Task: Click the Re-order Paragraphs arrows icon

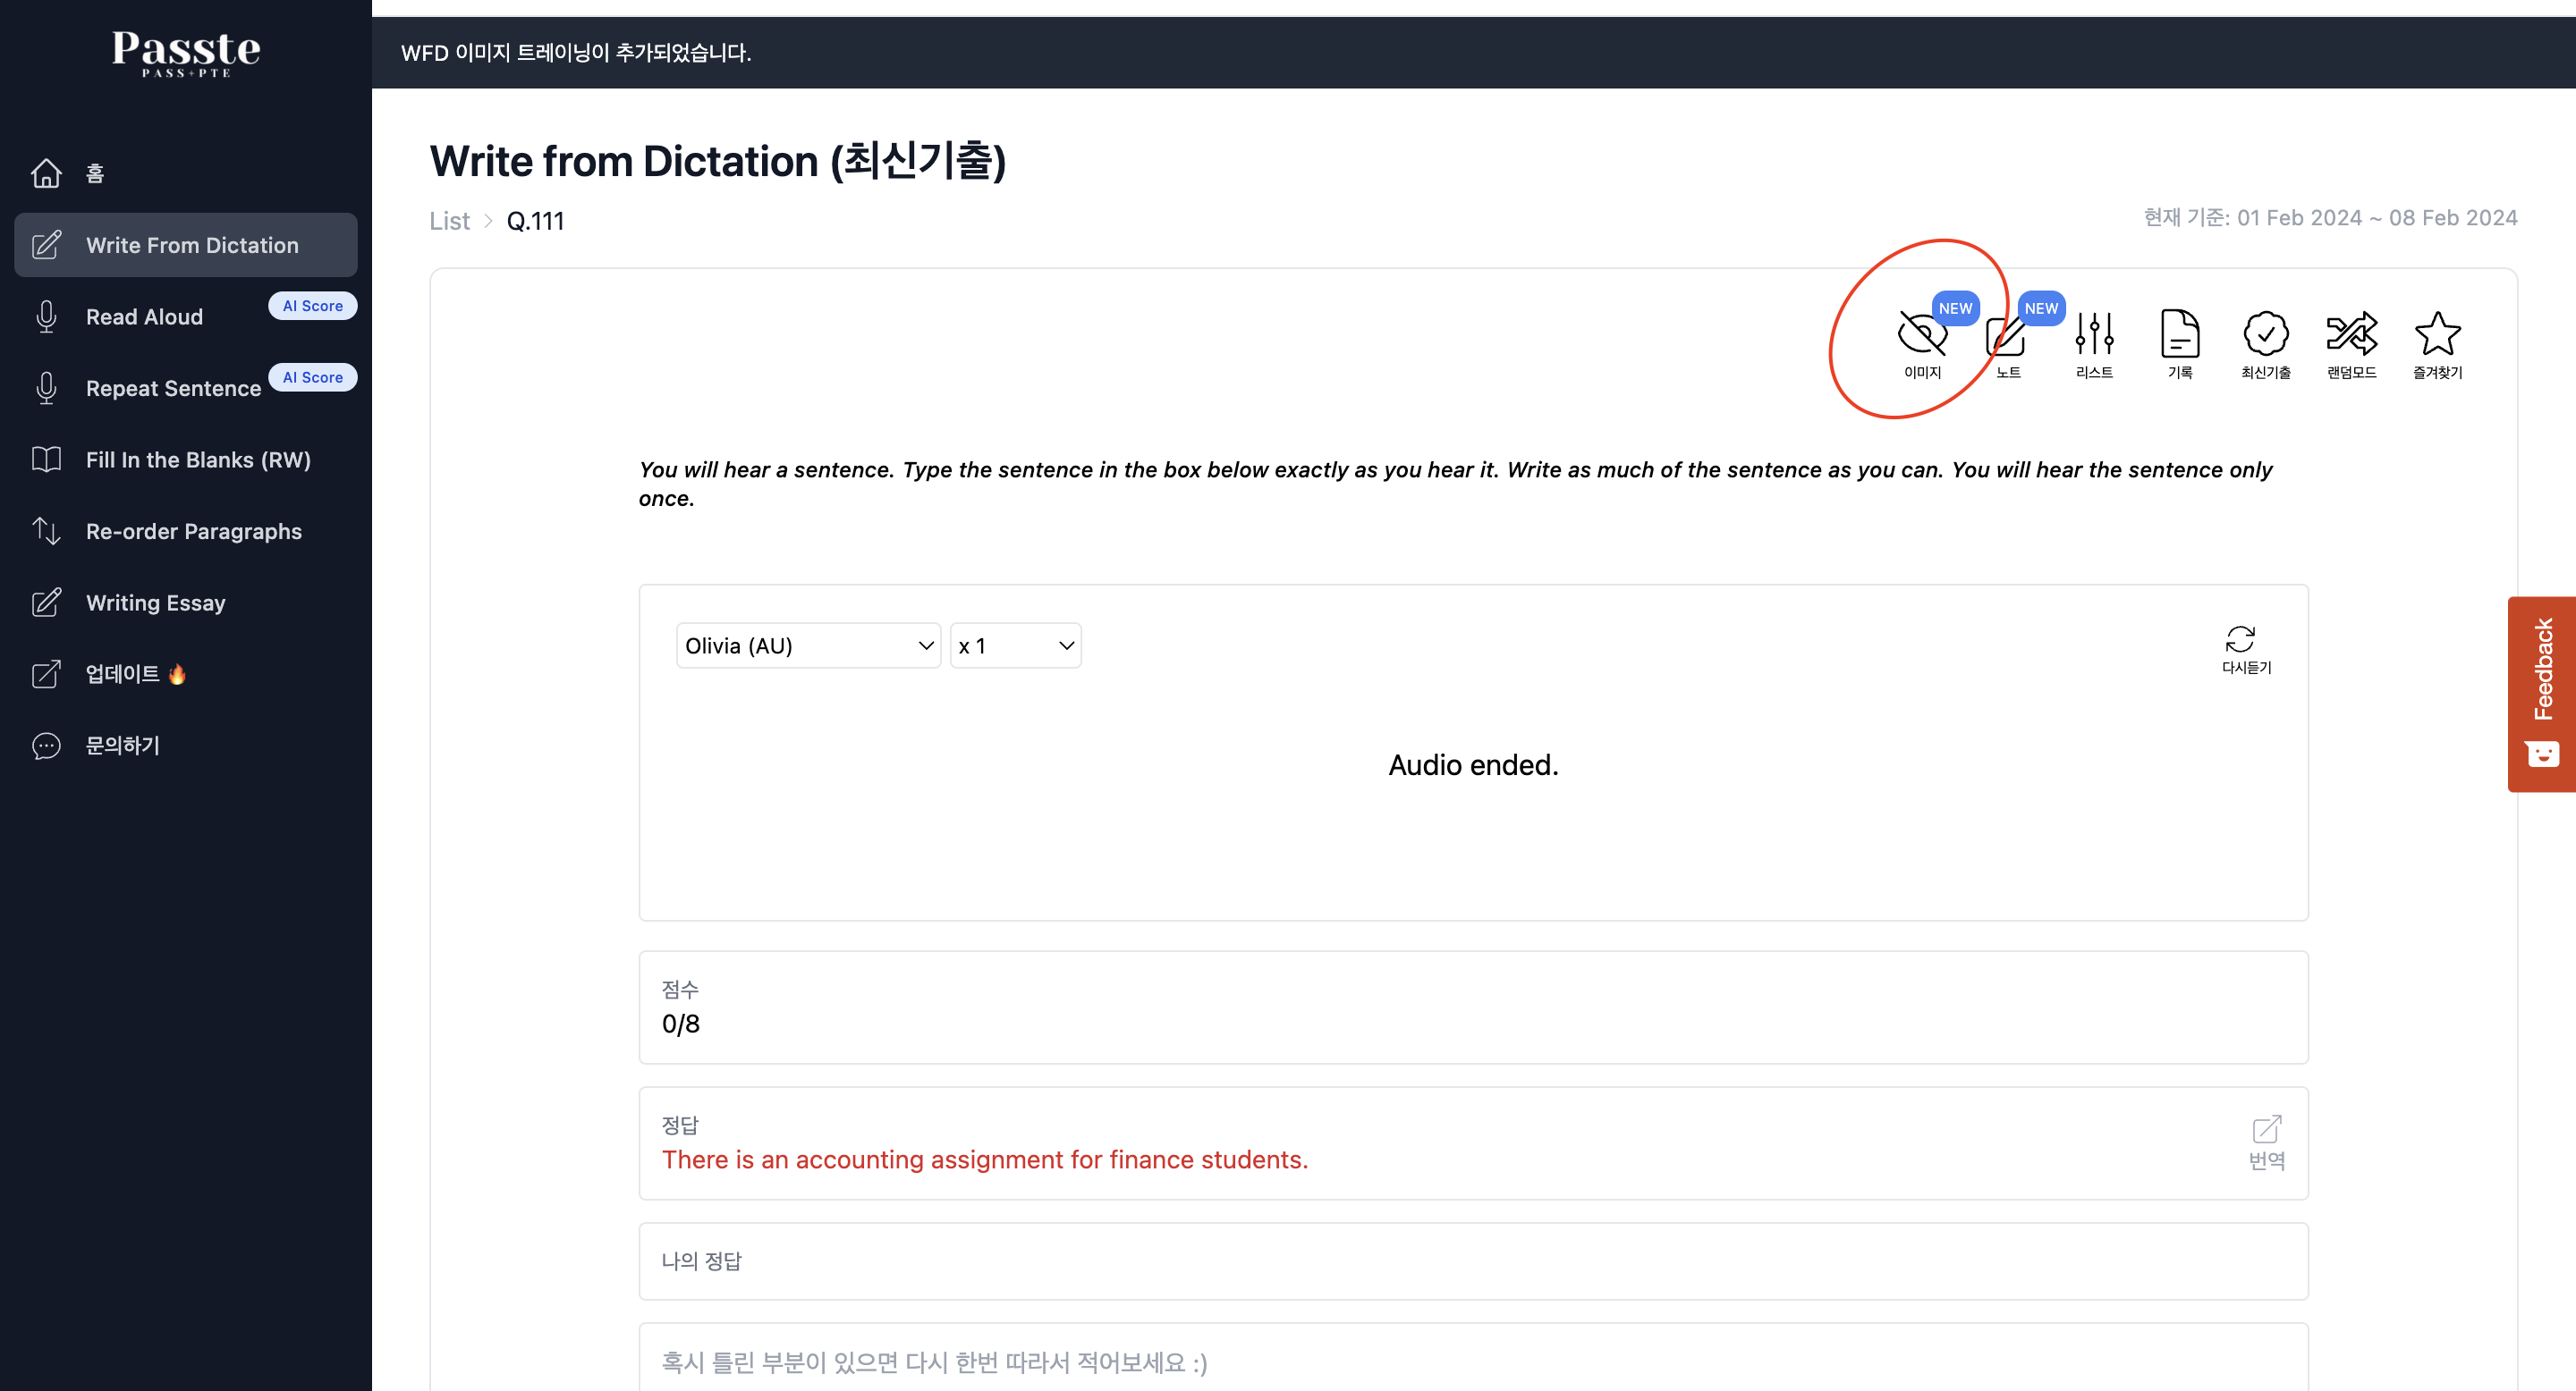Action: tap(46, 532)
